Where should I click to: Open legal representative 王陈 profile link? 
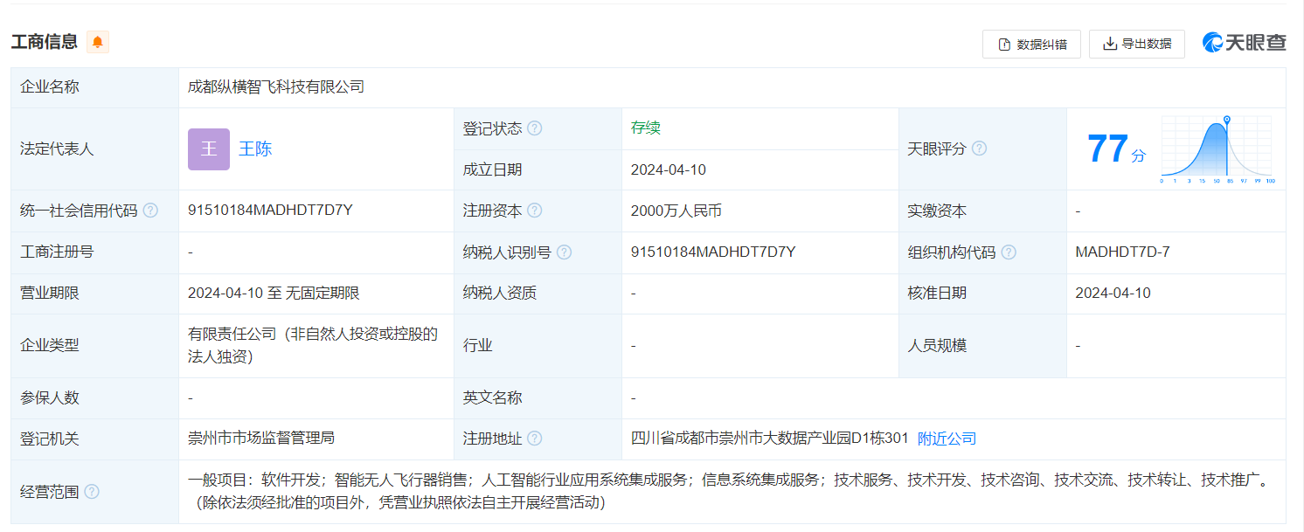click(255, 149)
